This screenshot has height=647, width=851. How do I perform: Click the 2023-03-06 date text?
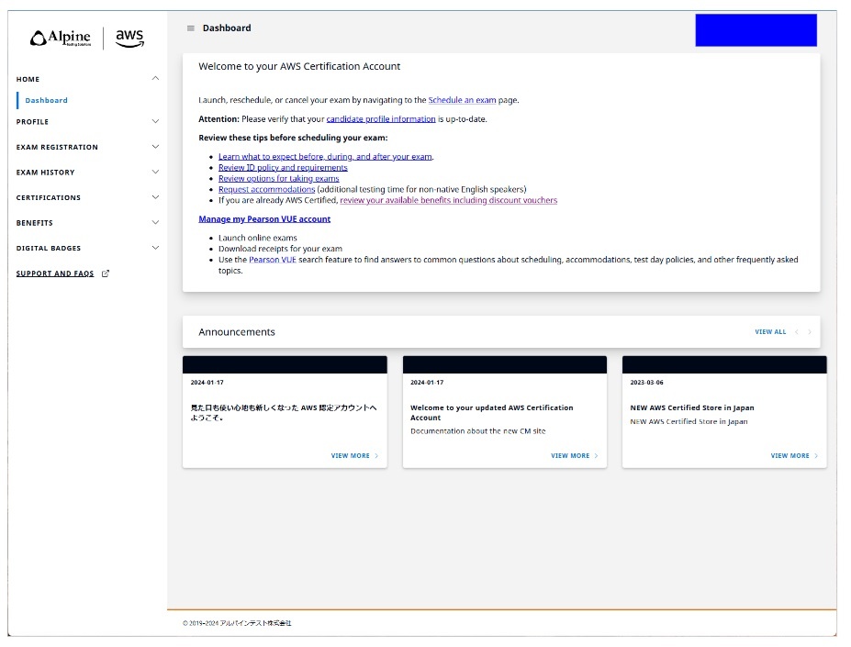click(x=646, y=382)
